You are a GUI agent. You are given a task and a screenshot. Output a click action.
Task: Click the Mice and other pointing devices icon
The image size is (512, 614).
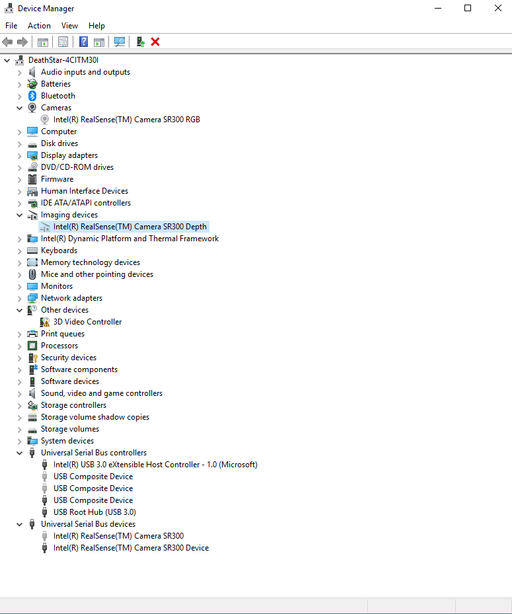click(x=32, y=274)
